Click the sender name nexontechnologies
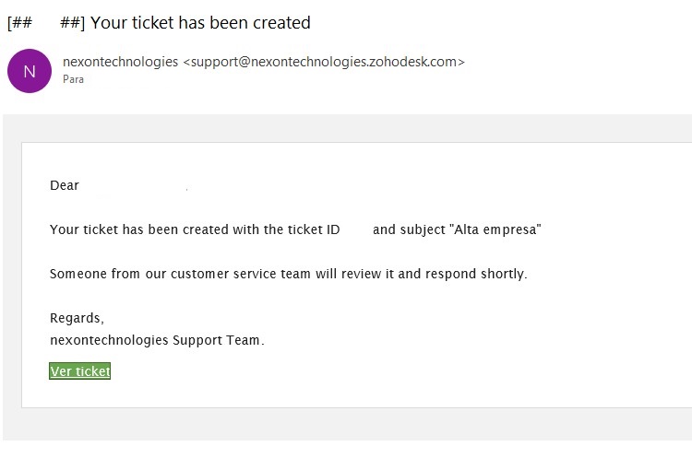Viewport: 692px width, 470px height. click(120, 62)
